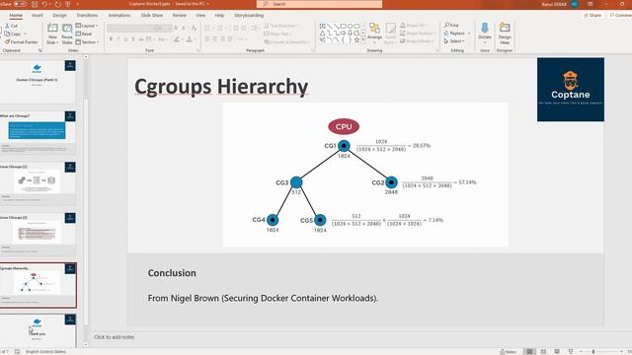The height and width of the screenshot is (355, 632).
Task: Click Find in the Editing group
Action: coord(451,26)
